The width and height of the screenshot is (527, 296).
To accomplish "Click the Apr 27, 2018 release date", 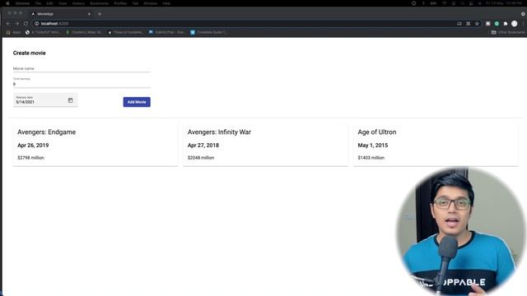I will pyautogui.click(x=203, y=146).
